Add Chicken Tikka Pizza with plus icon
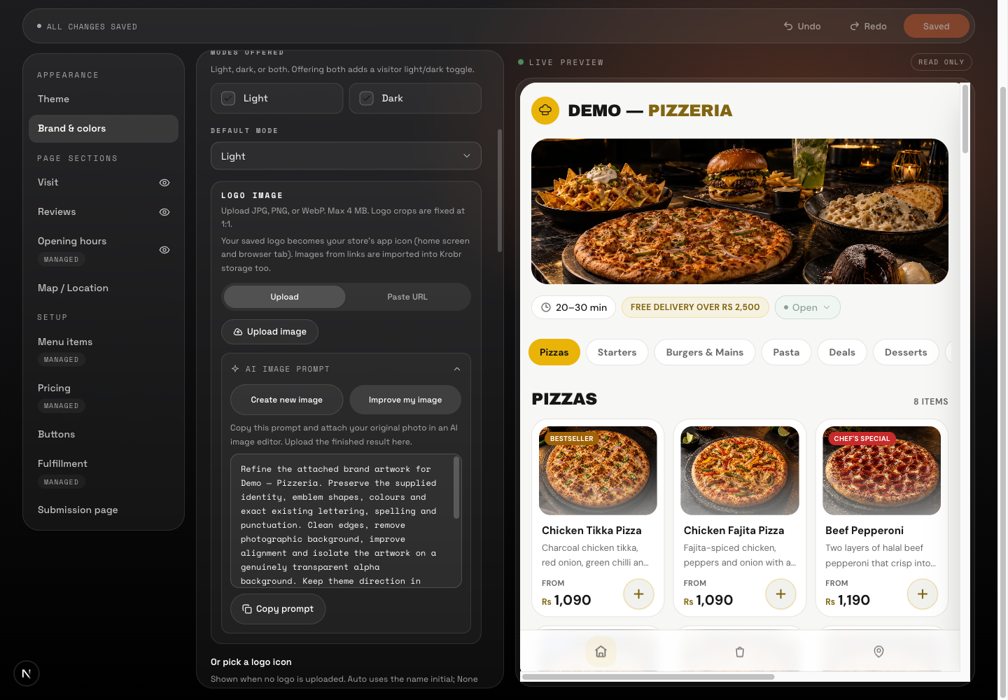 coord(638,594)
